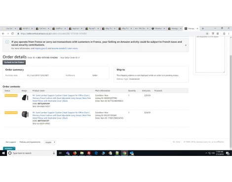Launch Firefox from the taskbar
The image size is (232, 182).
click(x=75, y=153)
